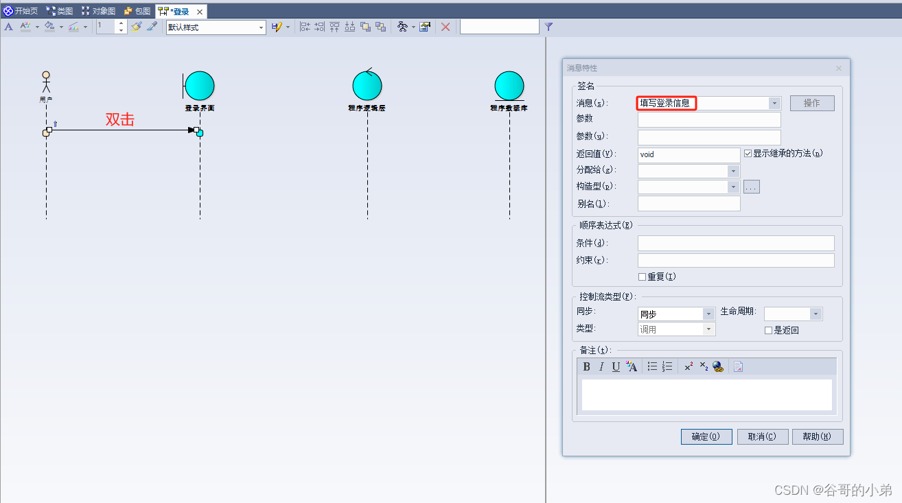Insert bulleted list in notes

(x=652, y=367)
